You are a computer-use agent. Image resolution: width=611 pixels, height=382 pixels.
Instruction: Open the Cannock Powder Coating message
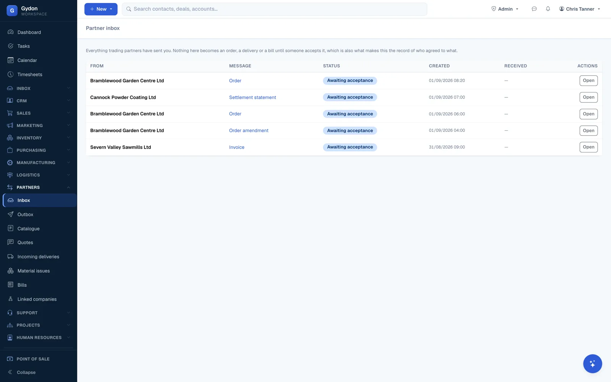(588, 97)
